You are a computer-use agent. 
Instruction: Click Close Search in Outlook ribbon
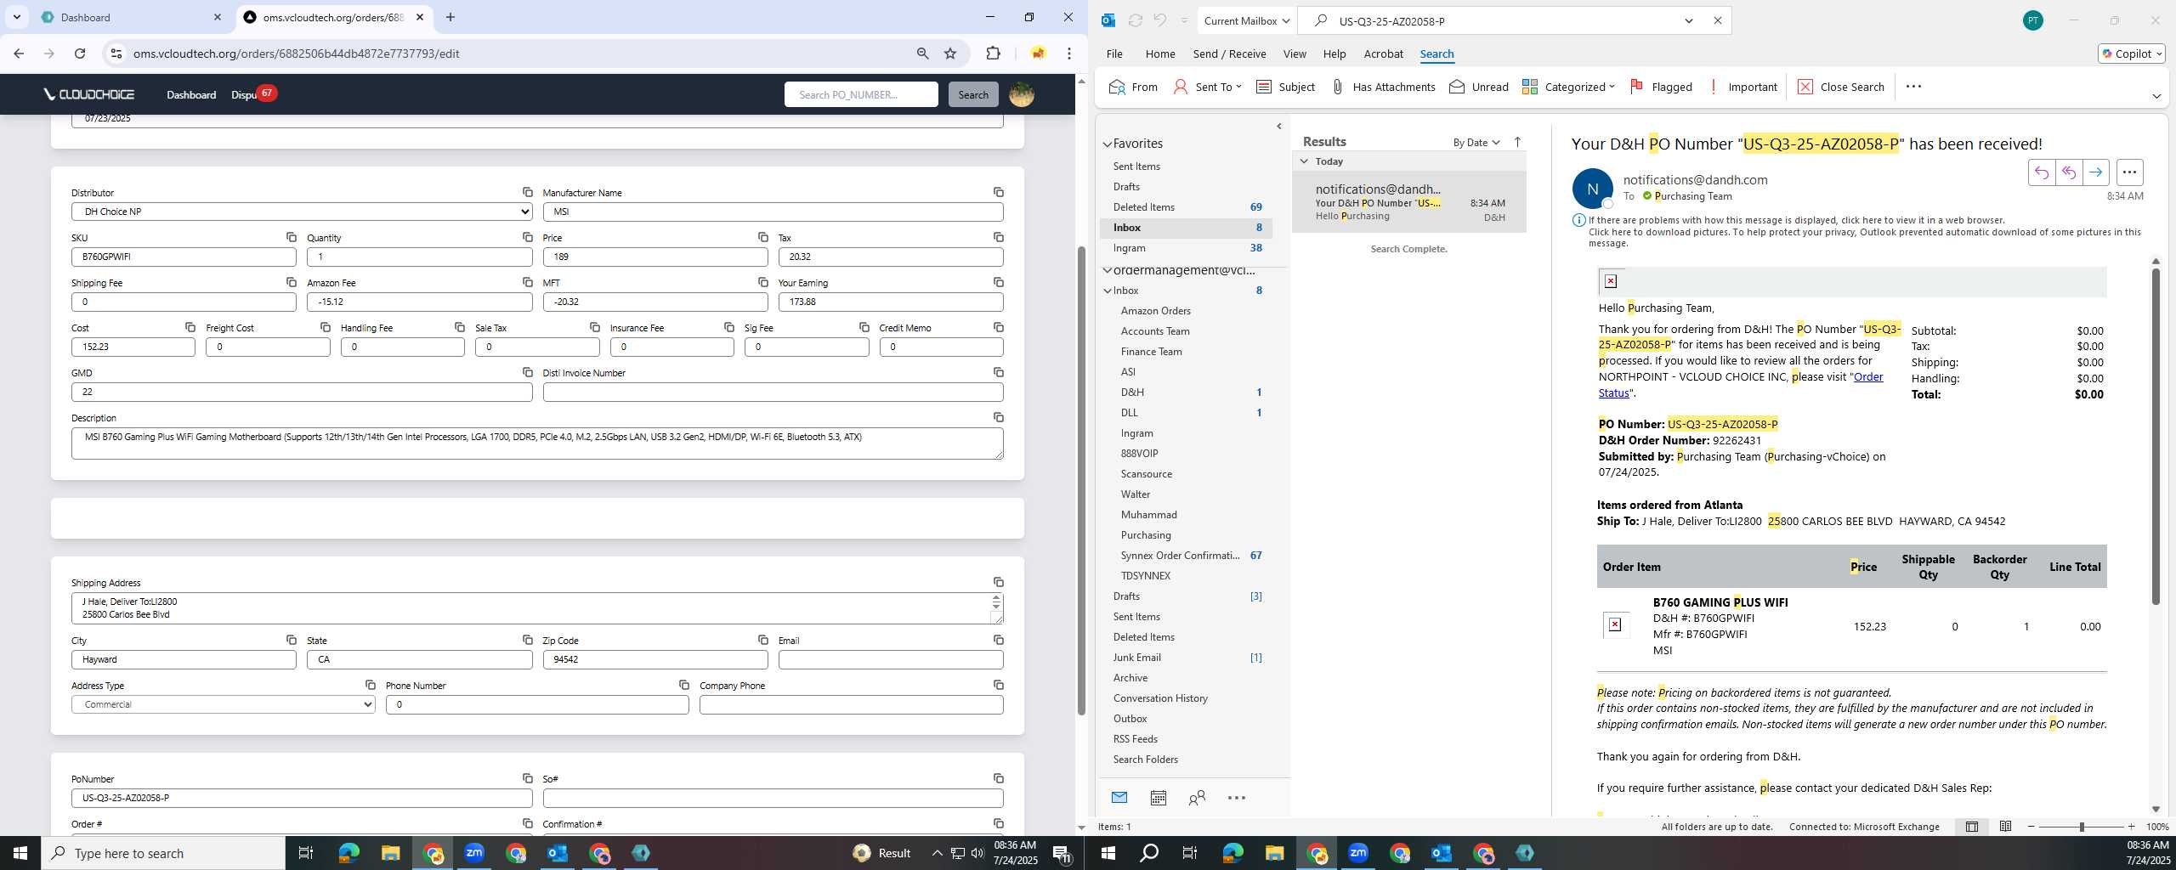(x=1840, y=87)
